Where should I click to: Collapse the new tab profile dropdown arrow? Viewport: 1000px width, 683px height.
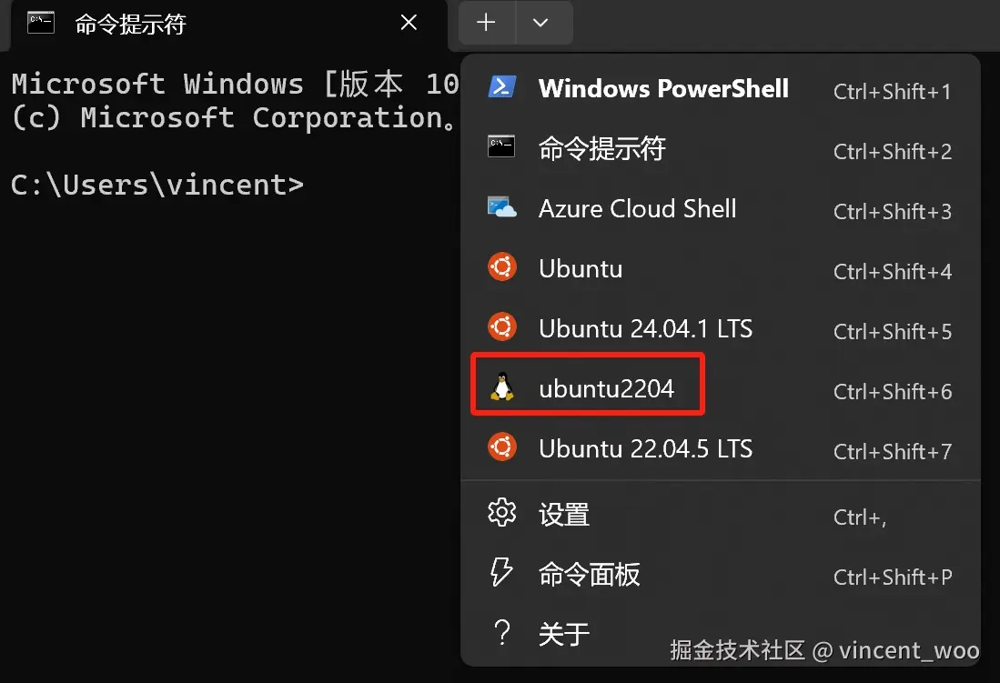click(541, 24)
